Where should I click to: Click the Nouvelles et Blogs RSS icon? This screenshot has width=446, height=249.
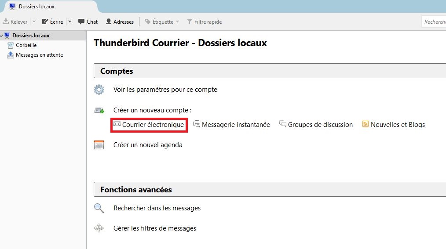point(365,124)
